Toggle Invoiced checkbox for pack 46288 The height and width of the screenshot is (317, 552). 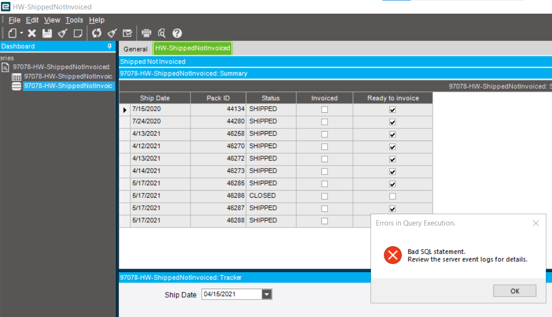[325, 221]
